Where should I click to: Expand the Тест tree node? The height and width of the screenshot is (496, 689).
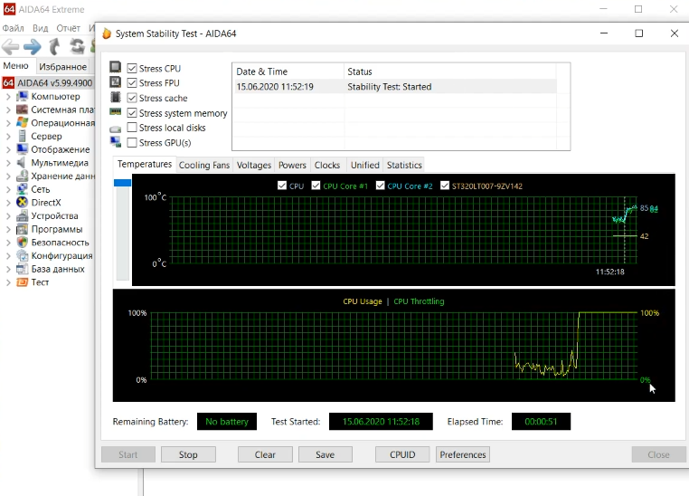[8, 282]
